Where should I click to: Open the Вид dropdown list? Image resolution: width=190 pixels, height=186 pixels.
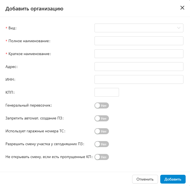coord(136,28)
